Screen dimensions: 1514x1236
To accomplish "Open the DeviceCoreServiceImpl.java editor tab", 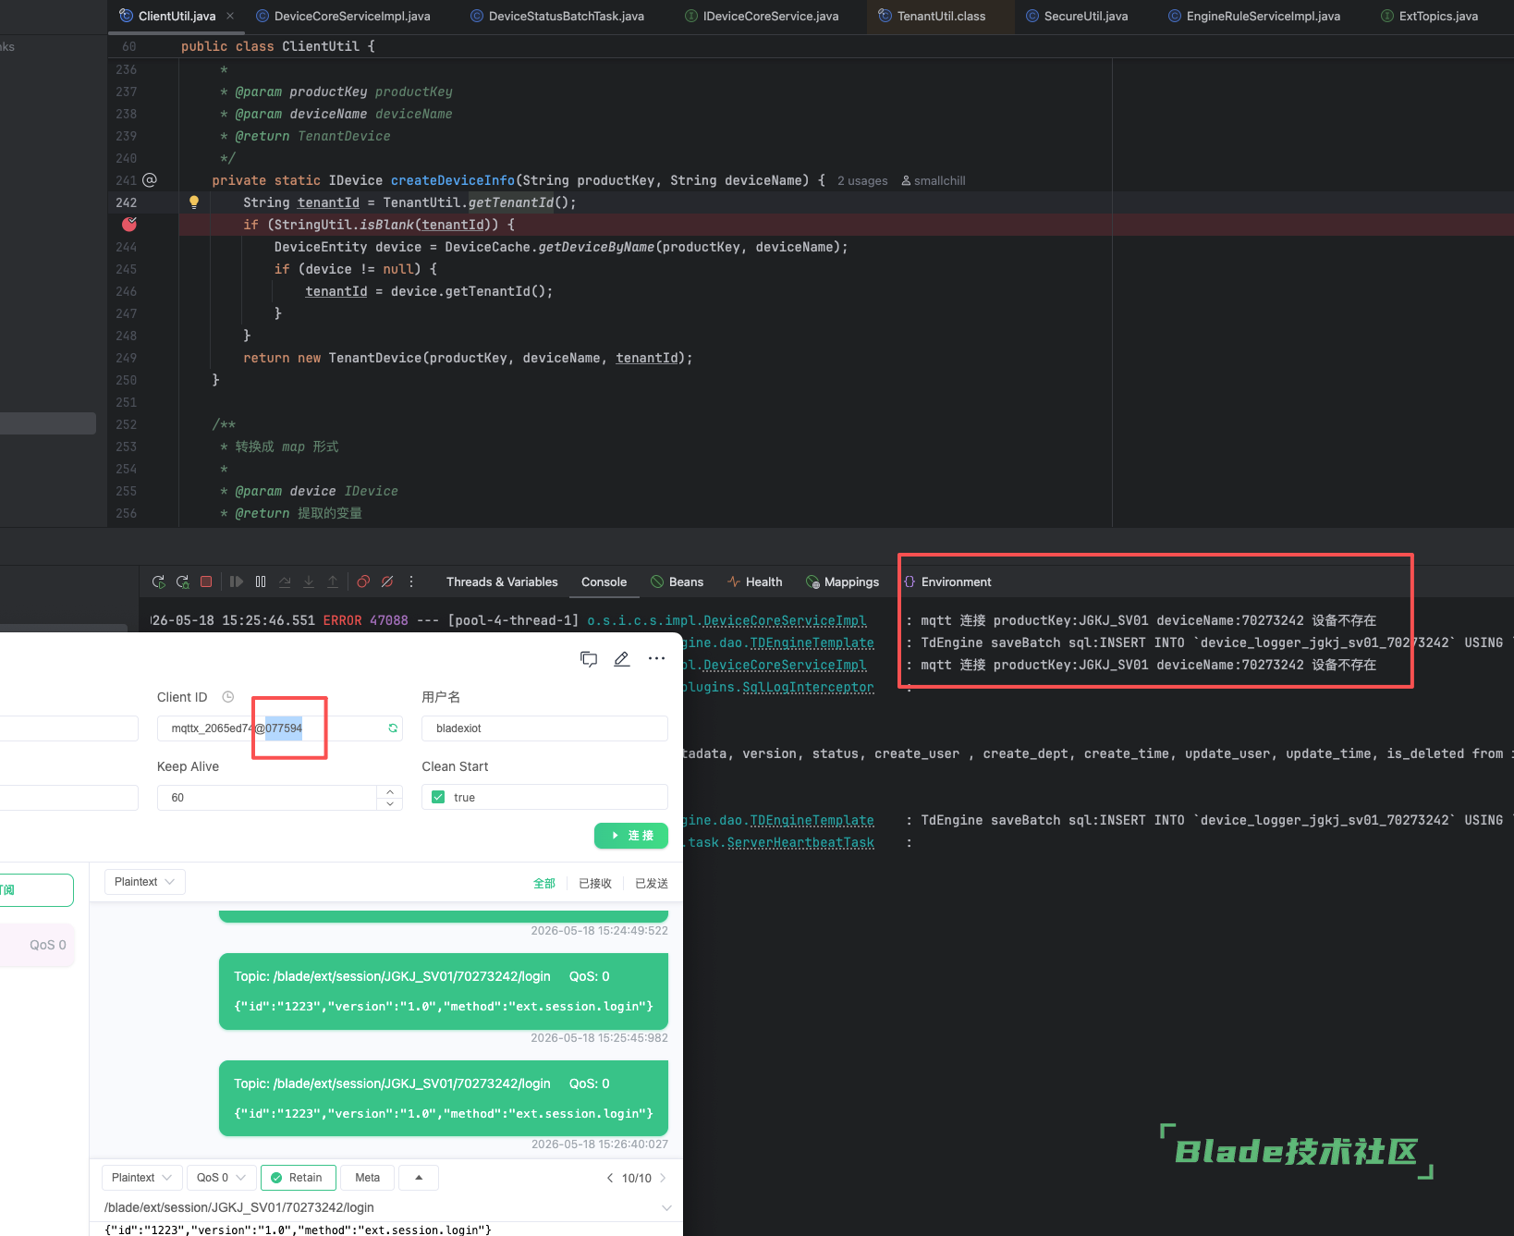I will pyautogui.click(x=343, y=16).
